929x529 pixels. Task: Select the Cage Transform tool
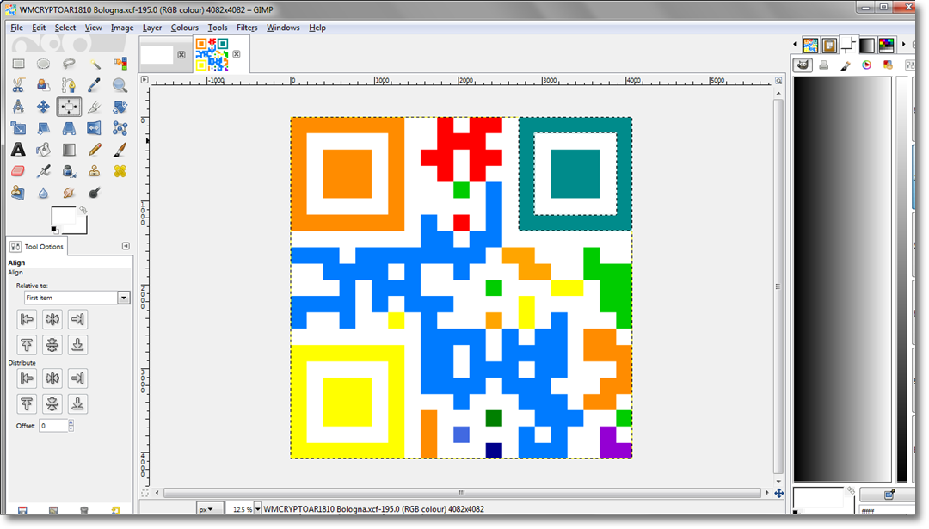click(x=120, y=128)
